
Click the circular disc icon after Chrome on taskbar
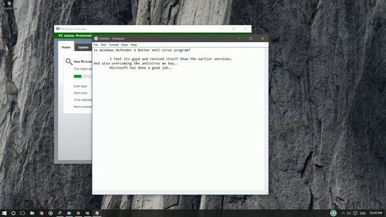pyautogui.click(x=51, y=213)
